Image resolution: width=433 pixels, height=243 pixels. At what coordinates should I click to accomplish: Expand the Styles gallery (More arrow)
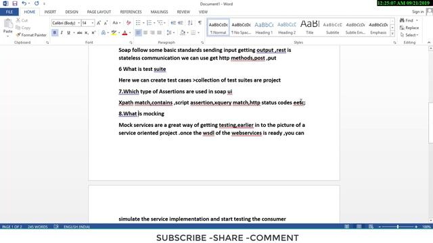[392, 34]
